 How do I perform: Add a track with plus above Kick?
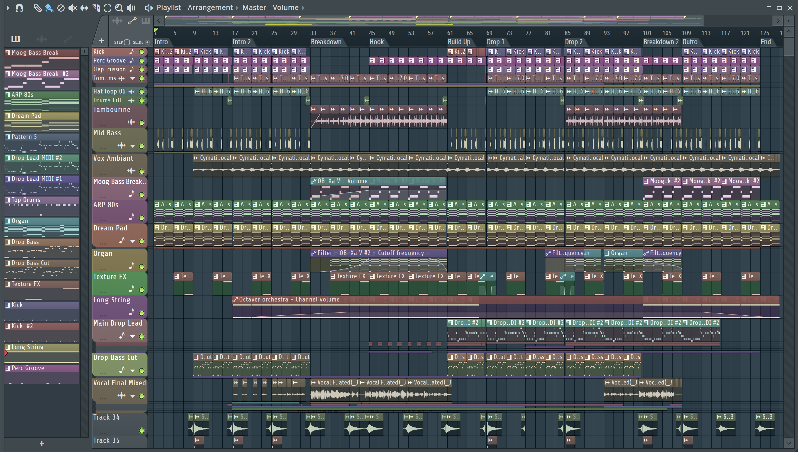point(101,41)
